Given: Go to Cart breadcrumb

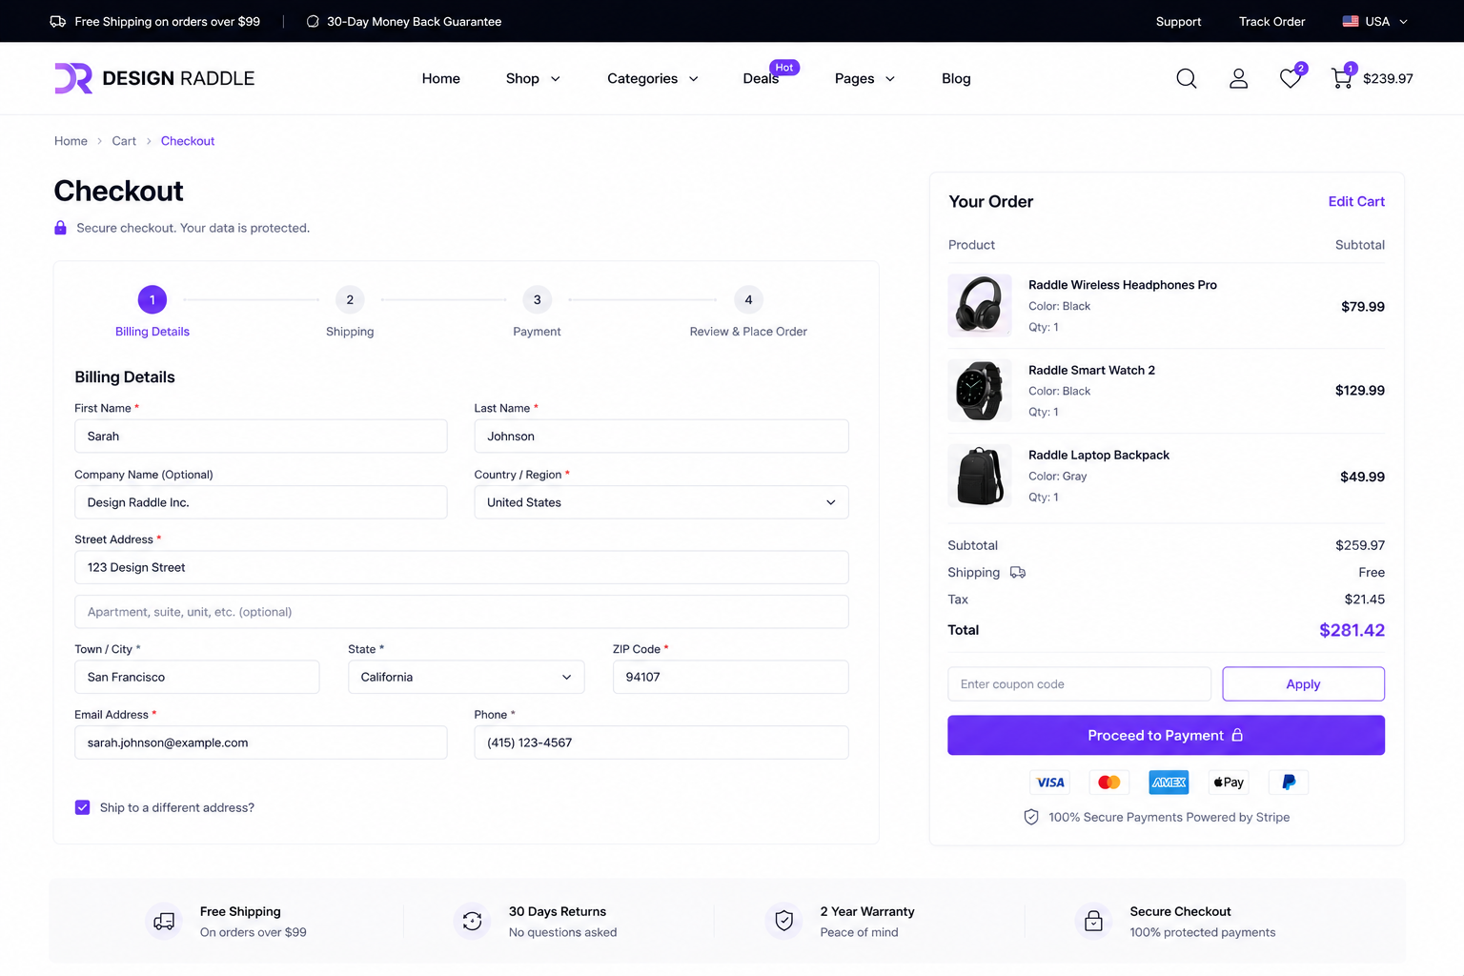Looking at the screenshot, I should click(124, 141).
